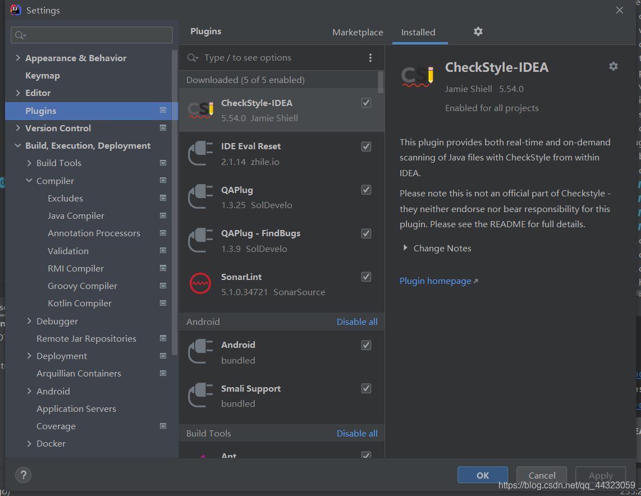Disable the CheckStyle-IDEA plugin checkbox
The height and width of the screenshot is (496, 641).
click(x=367, y=103)
